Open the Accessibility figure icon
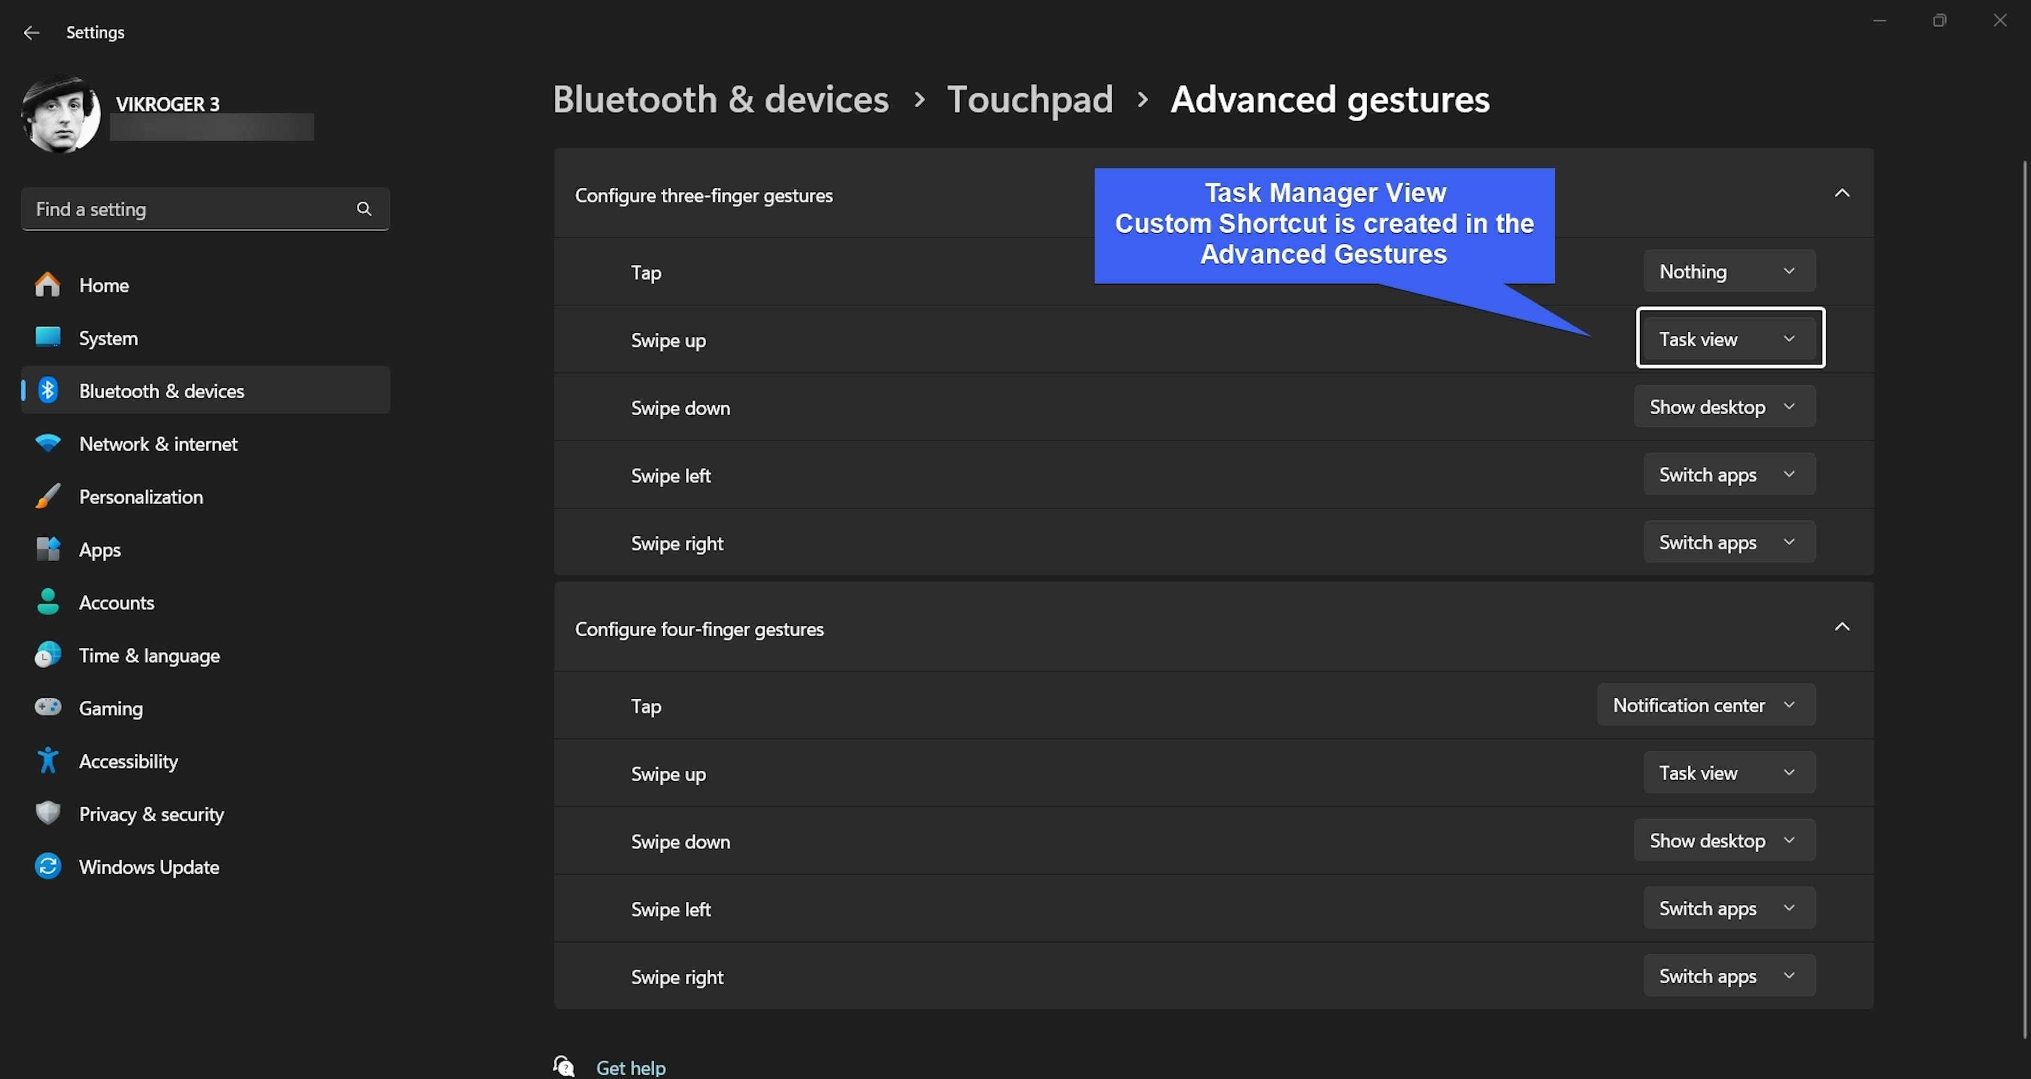The image size is (2031, 1079). pos(47,761)
